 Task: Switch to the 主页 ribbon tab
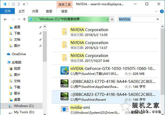[21, 11]
